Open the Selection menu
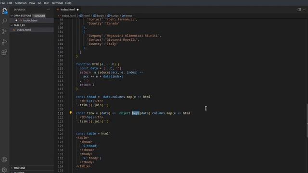Screen dimensions: 308x173 coord(21,3)
